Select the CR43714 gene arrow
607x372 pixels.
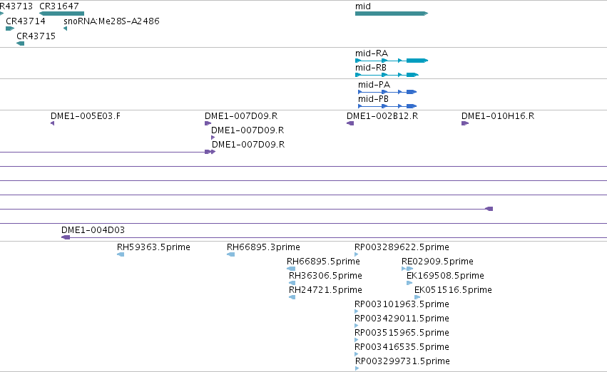point(10,29)
